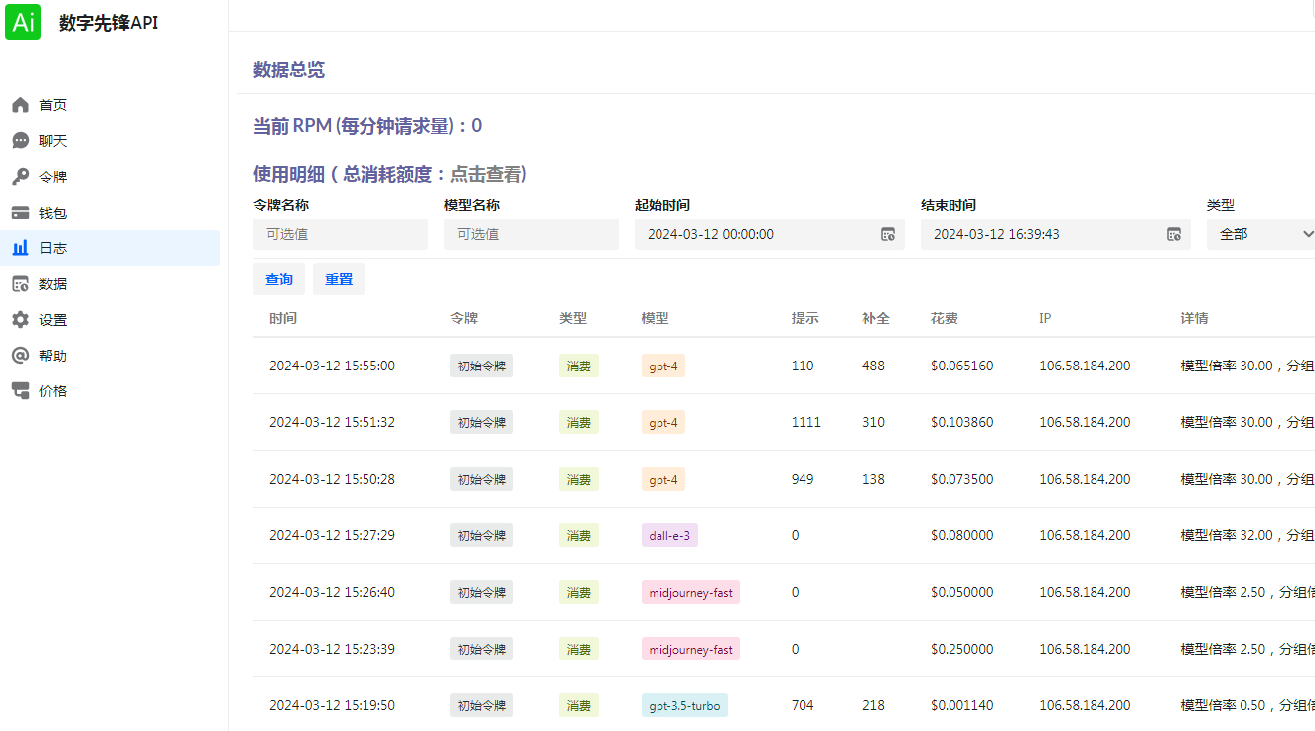Viewport: 1315px width, 731px height.
Task: Click 消费 tag in 15:27:29 row
Action: [x=579, y=535]
